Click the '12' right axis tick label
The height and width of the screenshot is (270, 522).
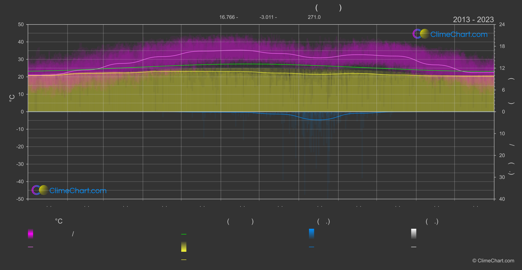[x=502, y=68]
